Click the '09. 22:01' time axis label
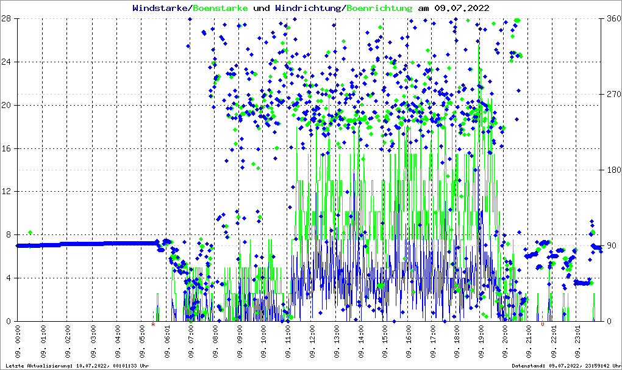 554,345
